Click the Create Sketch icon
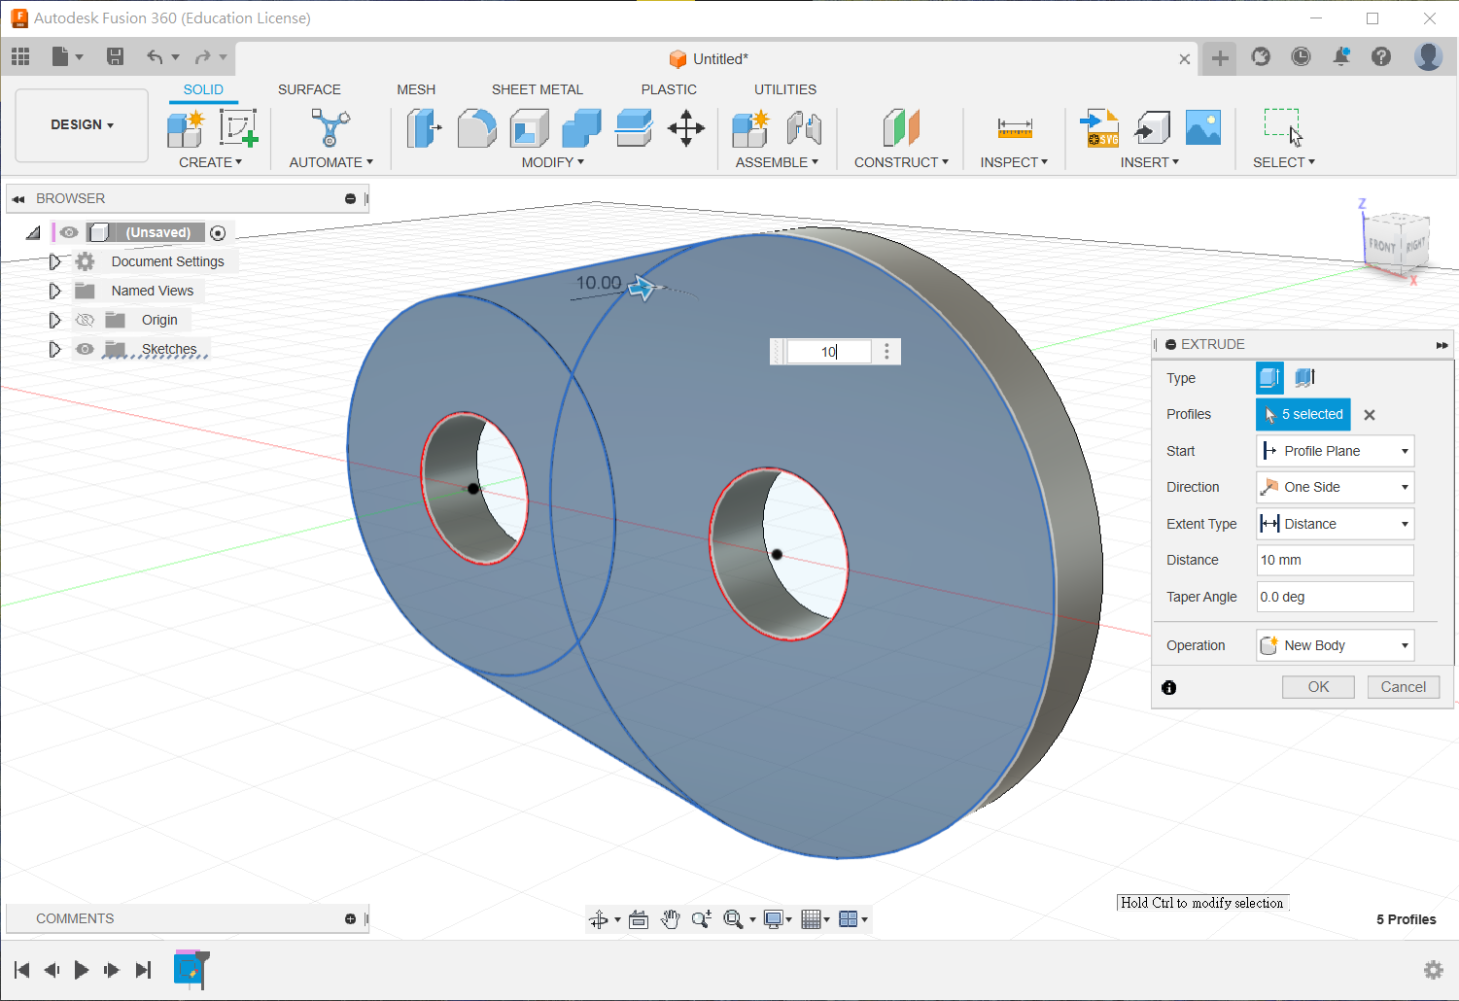The height and width of the screenshot is (1001, 1459). (x=237, y=128)
